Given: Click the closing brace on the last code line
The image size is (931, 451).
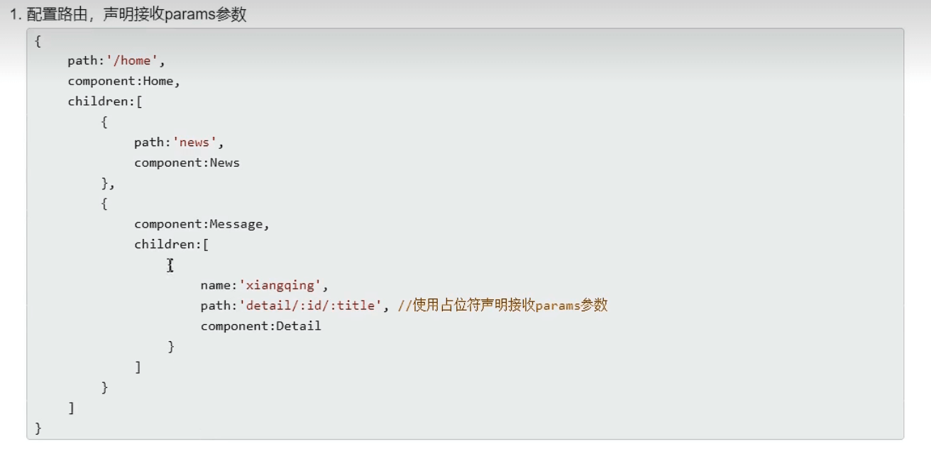Looking at the screenshot, I should coord(38,428).
